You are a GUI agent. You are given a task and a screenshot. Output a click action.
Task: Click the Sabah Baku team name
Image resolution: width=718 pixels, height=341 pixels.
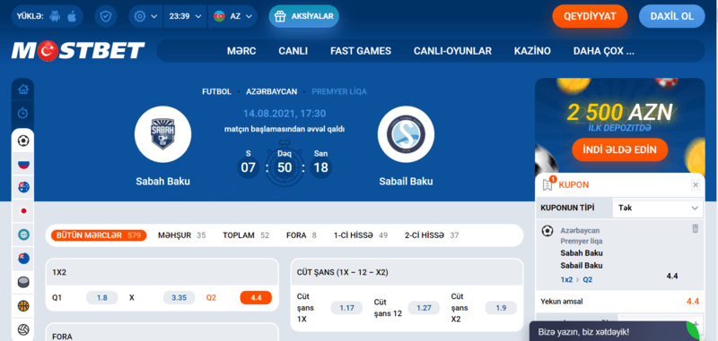tap(163, 182)
